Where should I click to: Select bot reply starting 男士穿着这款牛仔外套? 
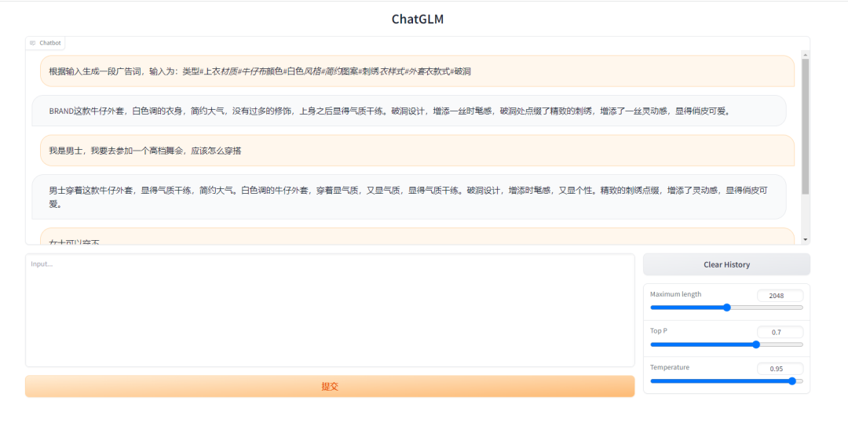click(x=409, y=197)
